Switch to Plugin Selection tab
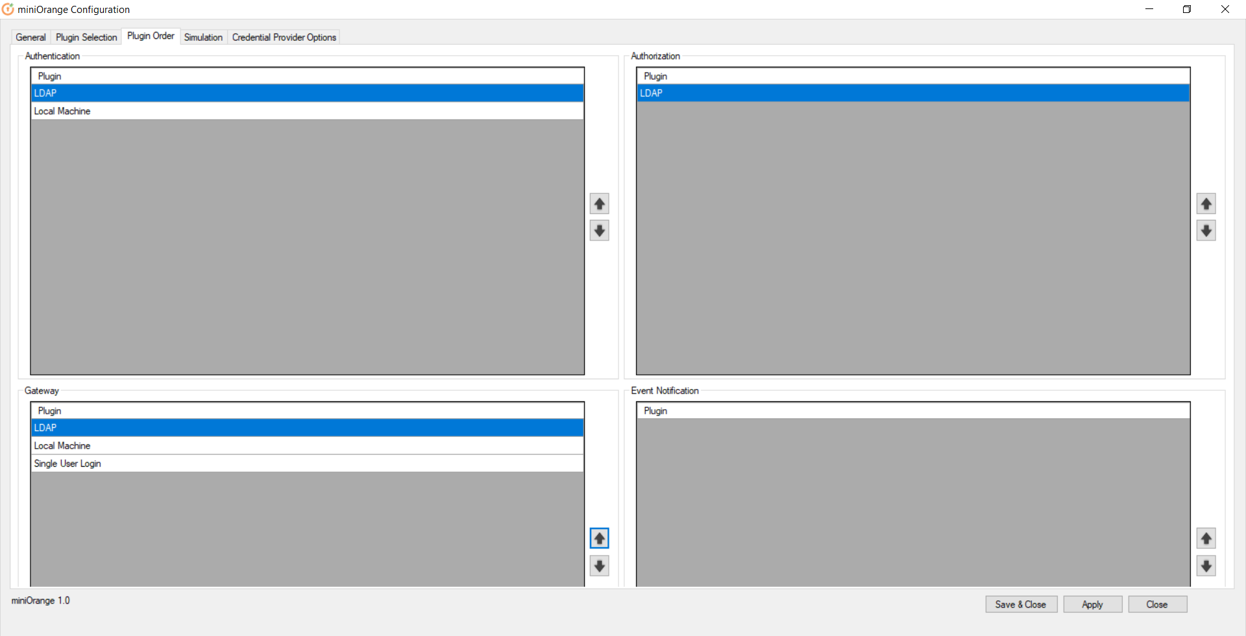 click(86, 37)
